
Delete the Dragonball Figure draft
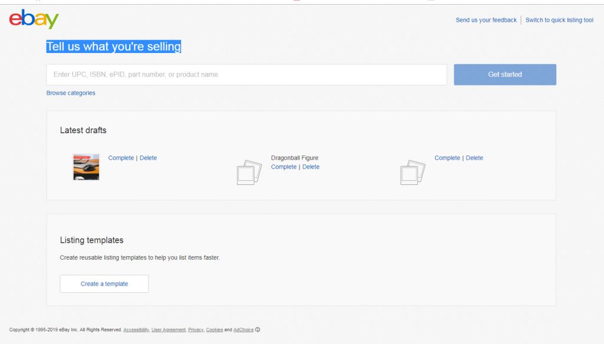(x=311, y=167)
